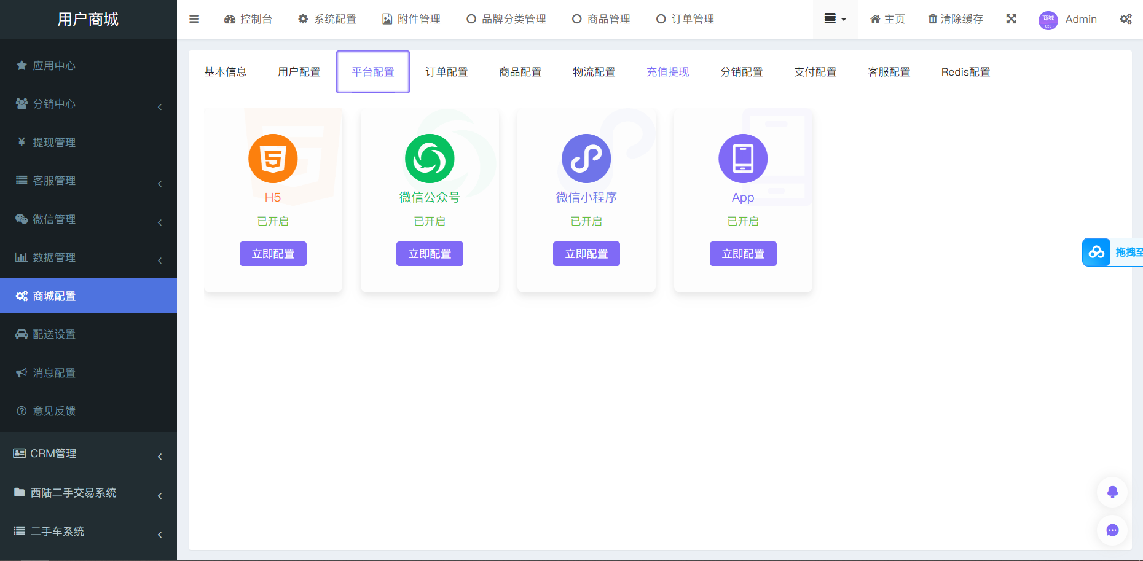Screen dimensions: 1143x561
Task: Open 控制台 dashboard in top nav
Action: point(248,19)
